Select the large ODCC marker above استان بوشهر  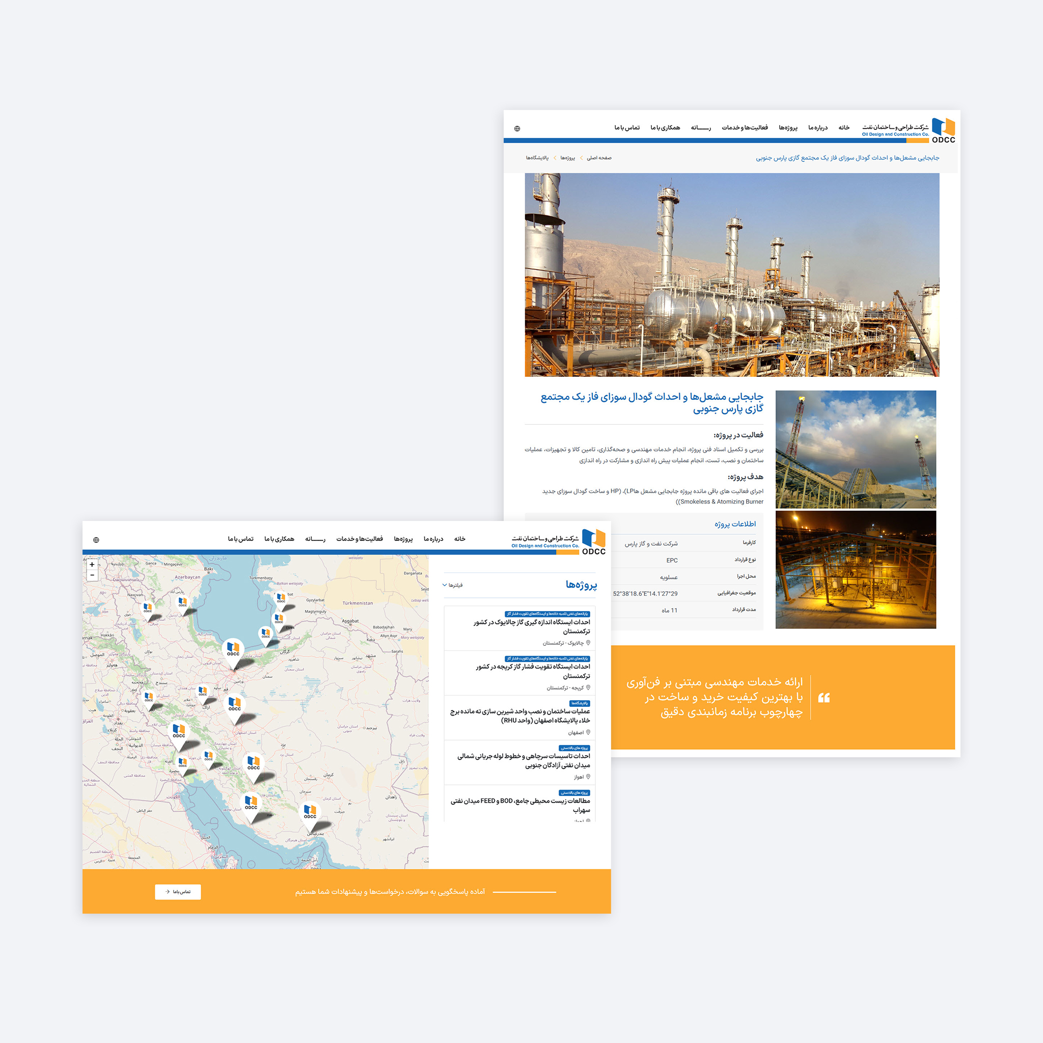pos(251,806)
